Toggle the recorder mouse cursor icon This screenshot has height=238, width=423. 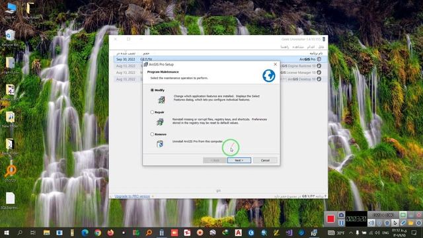pyautogui.click(x=395, y=223)
